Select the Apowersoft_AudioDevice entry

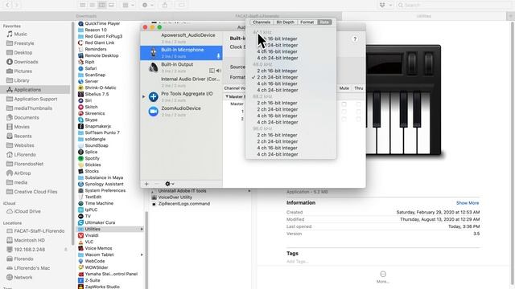[181, 38]
